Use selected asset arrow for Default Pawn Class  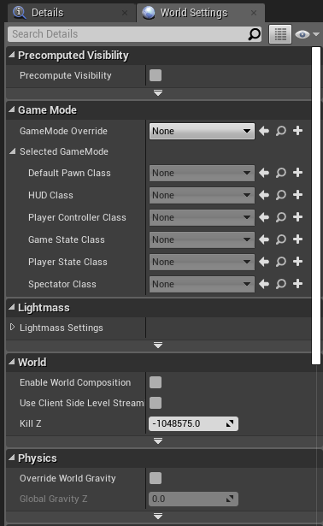[264, 173]
